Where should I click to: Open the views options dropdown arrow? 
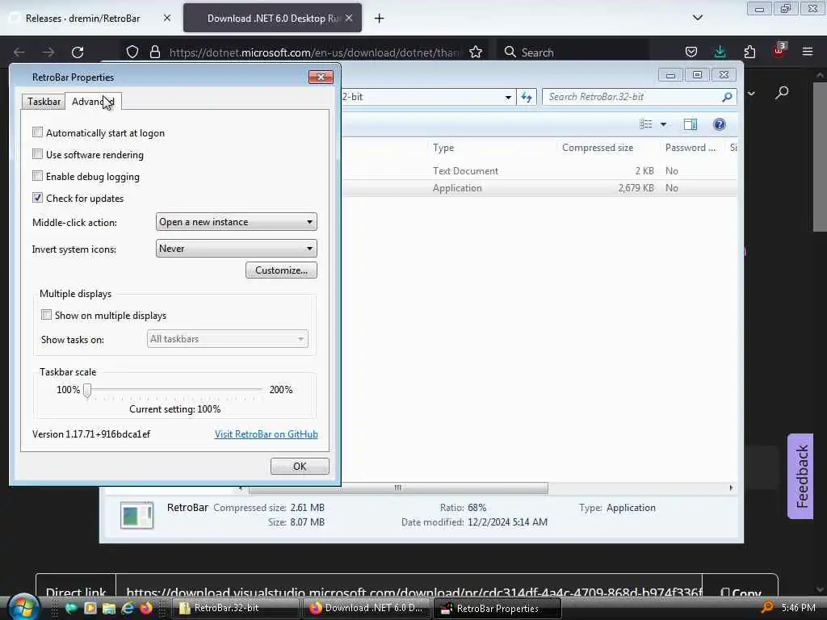pyautogui.click(x=664, y=124)
